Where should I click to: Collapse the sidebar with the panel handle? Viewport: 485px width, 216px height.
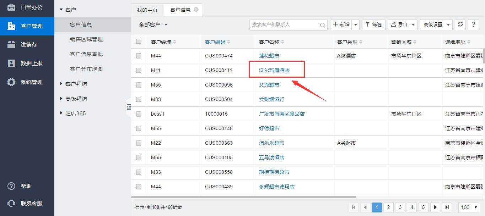[129, 106]
